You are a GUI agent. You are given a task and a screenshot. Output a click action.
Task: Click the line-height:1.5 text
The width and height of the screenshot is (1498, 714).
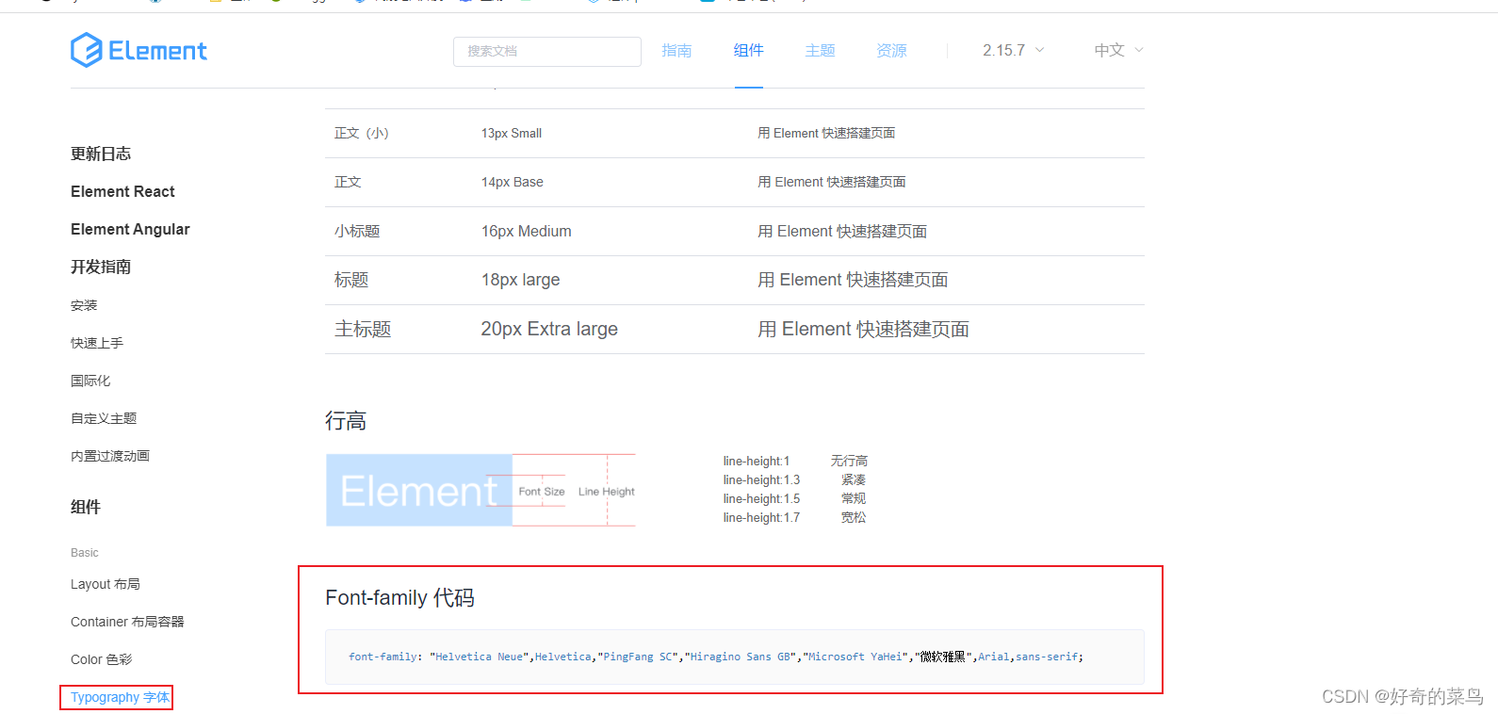tap(761, 498)
